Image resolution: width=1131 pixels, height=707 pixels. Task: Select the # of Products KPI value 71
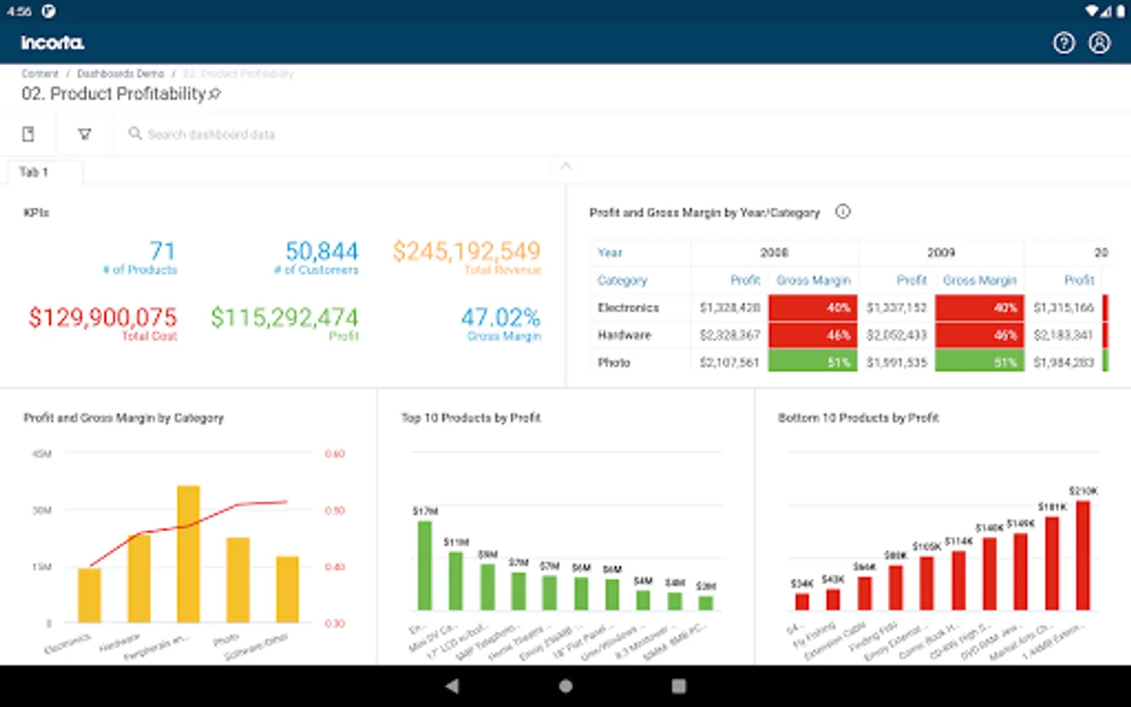pos(163,251)
